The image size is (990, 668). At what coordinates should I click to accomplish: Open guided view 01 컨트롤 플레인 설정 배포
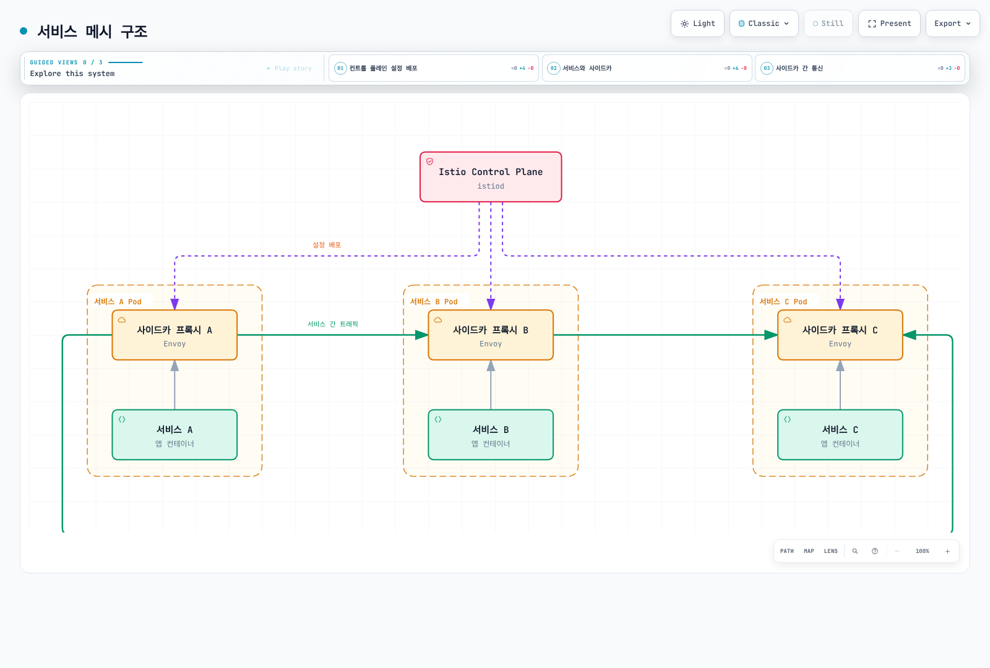pos(434,68)
